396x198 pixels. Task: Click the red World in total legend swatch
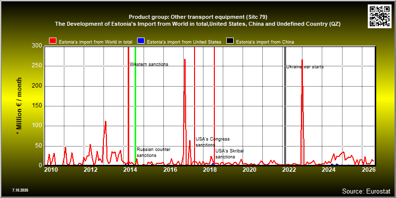point(52,41)
